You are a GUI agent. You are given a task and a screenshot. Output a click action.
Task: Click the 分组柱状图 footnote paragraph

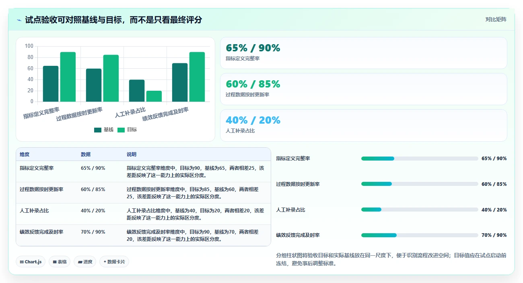391,259
